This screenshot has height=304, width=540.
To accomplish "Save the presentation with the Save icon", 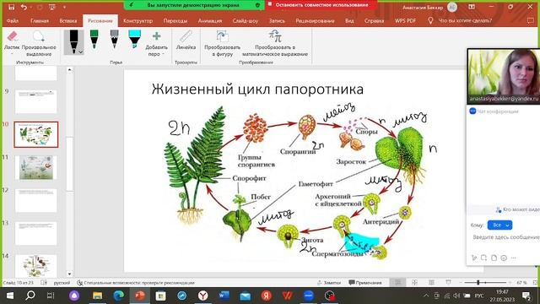I will 11,7.
